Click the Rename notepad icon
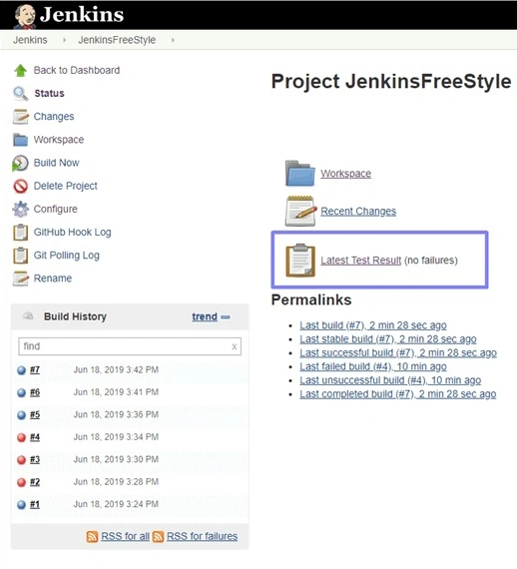The image size is (517, 569). (20, 279)
